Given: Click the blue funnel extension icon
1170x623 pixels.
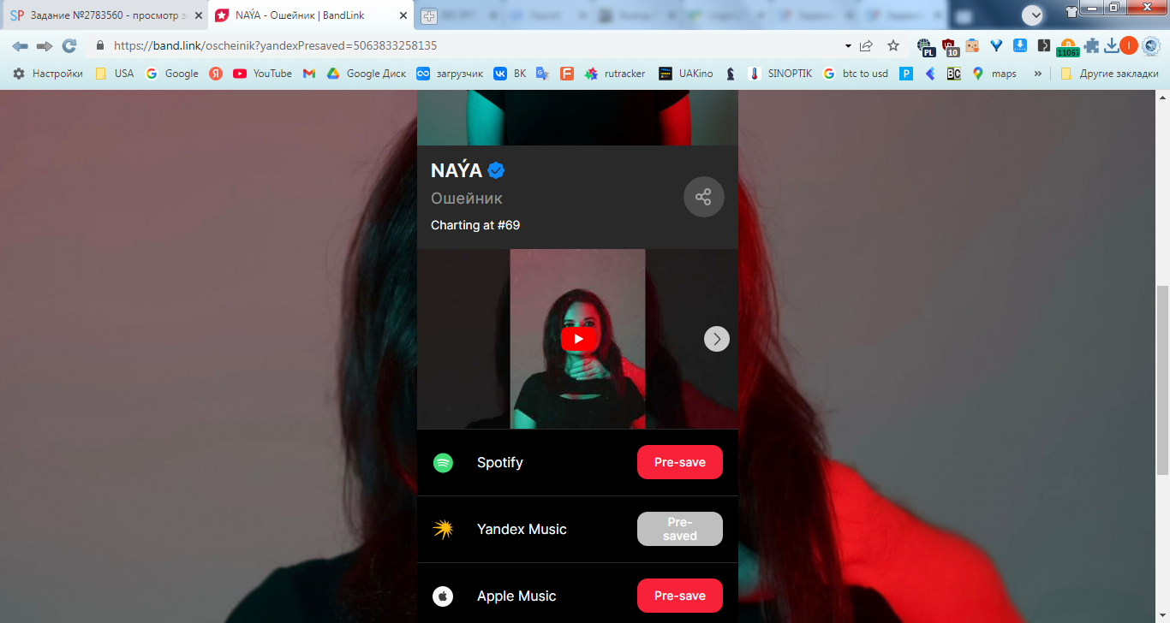Looking at the screenshot, I should (x=996, y=46).
